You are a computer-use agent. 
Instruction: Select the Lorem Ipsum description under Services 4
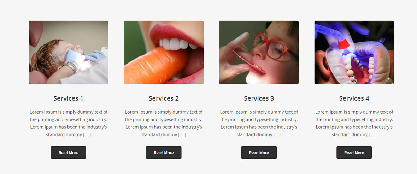[x=354, y=123]
